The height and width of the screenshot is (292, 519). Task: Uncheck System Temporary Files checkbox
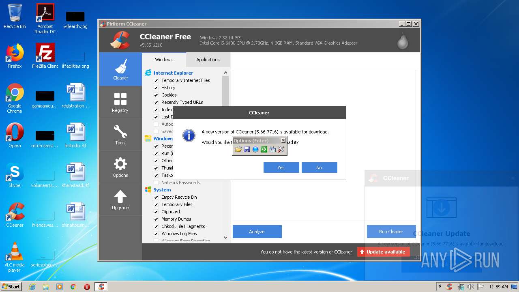tap(156, 204)
